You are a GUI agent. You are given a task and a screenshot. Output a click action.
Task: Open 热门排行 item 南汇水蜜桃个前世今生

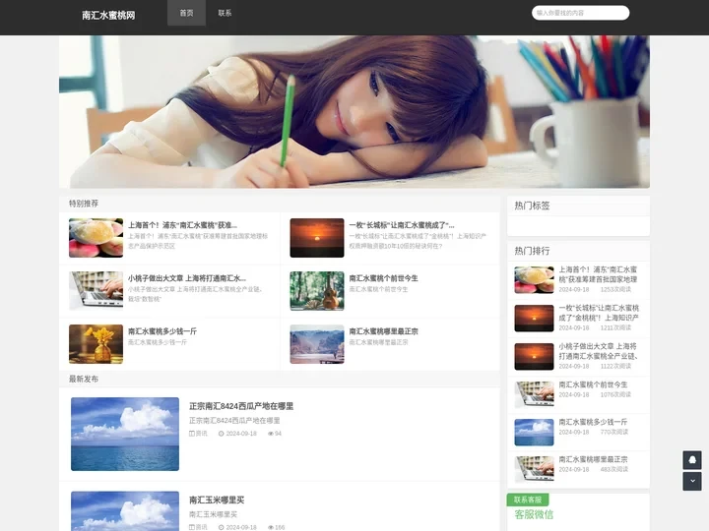click(593, 384)
